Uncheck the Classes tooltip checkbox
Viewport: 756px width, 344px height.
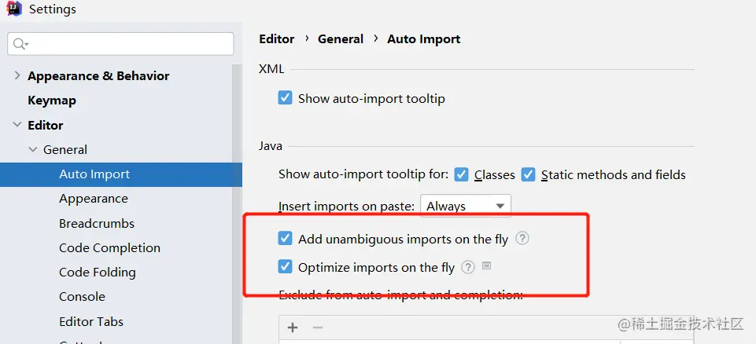pyautogui.click(x=462, y=174)
